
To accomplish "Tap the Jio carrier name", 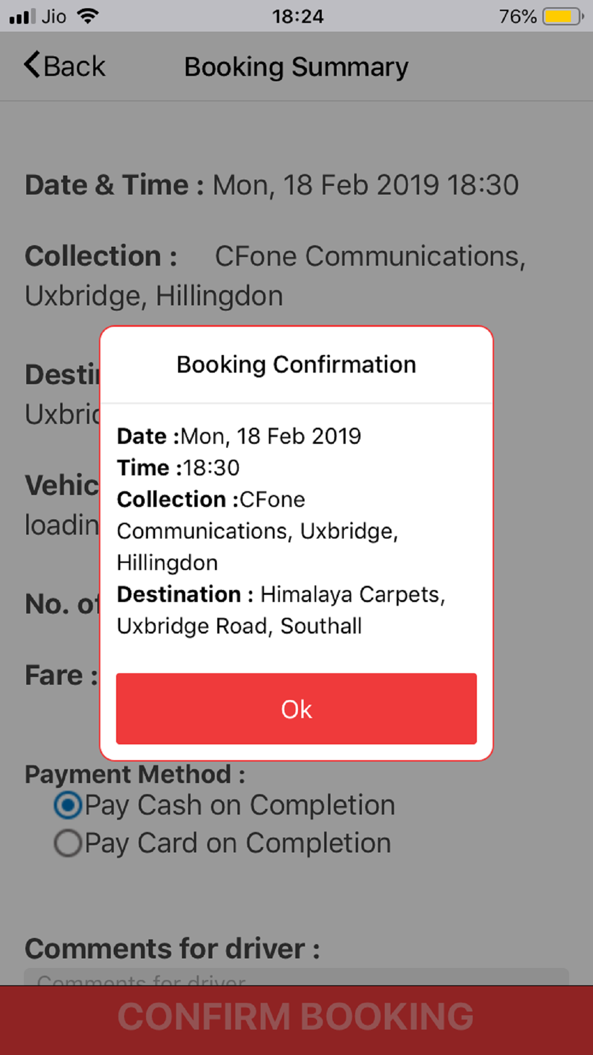I will (x=54, y=17).
